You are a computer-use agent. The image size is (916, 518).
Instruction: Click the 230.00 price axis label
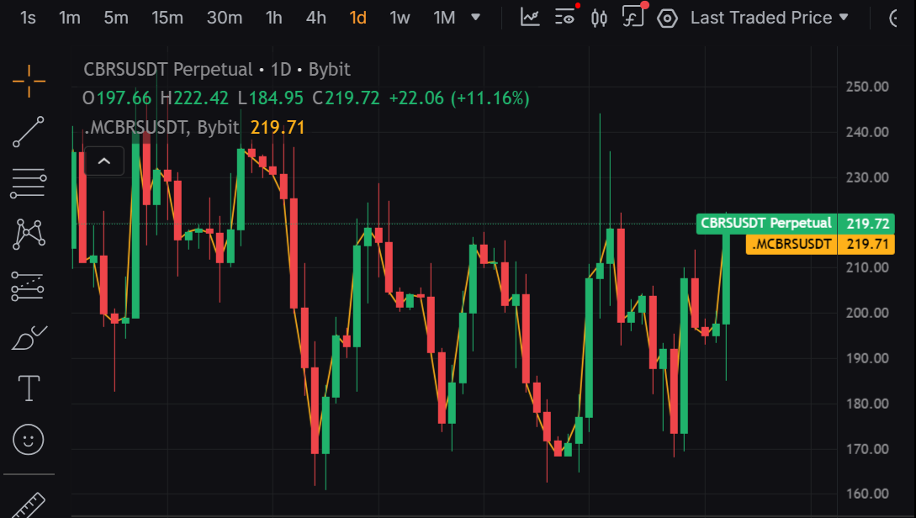pyautogui.click(x=867, y=177)
